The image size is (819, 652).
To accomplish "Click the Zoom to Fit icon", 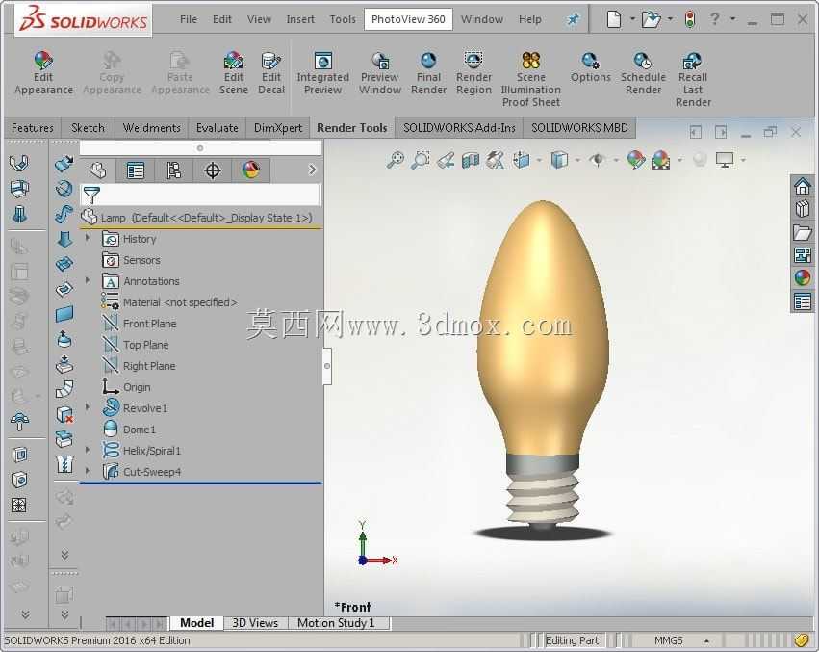I will [396, 160].
